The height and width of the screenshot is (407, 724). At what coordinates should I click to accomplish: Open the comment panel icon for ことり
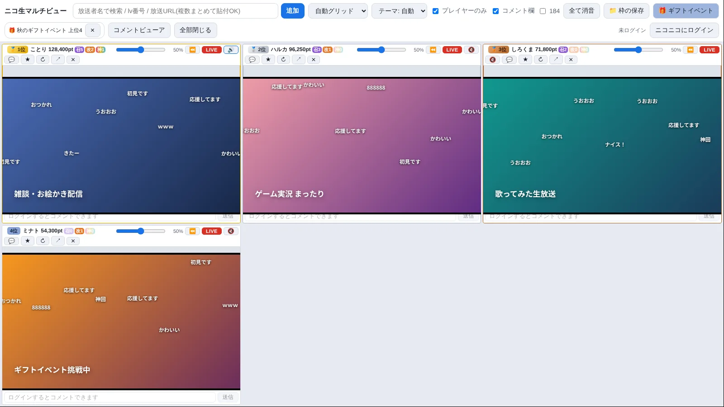pos(12,60)
